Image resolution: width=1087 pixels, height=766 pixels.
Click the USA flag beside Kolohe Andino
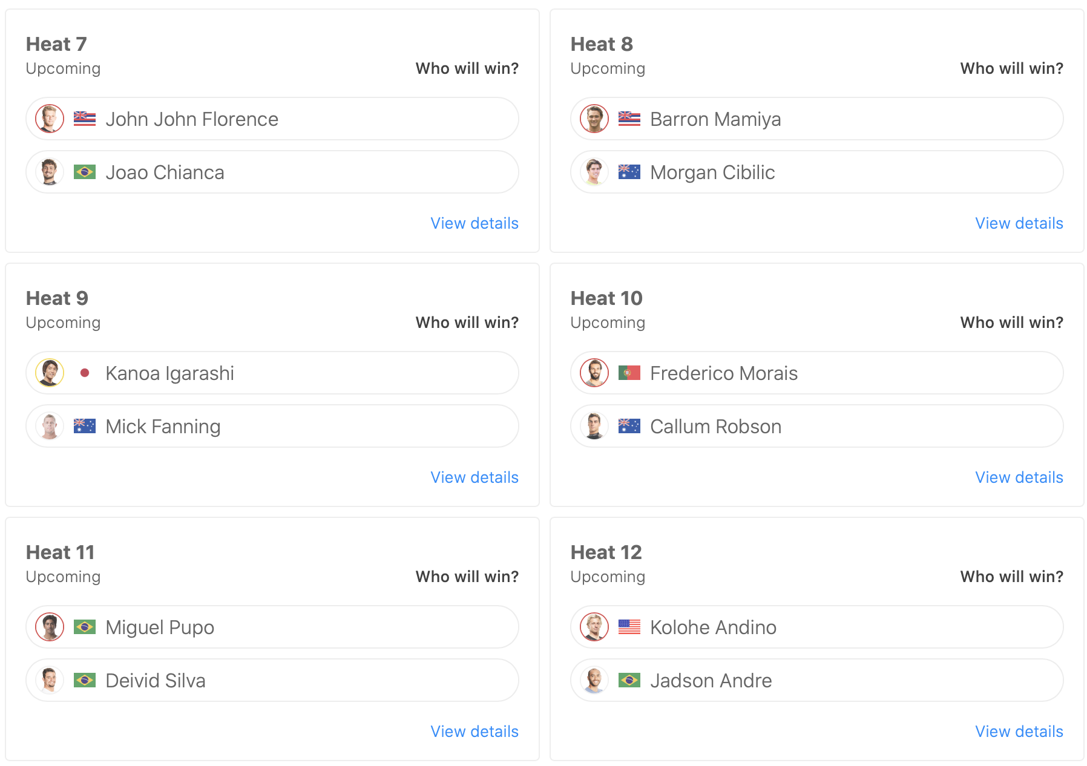pos(629,627)
